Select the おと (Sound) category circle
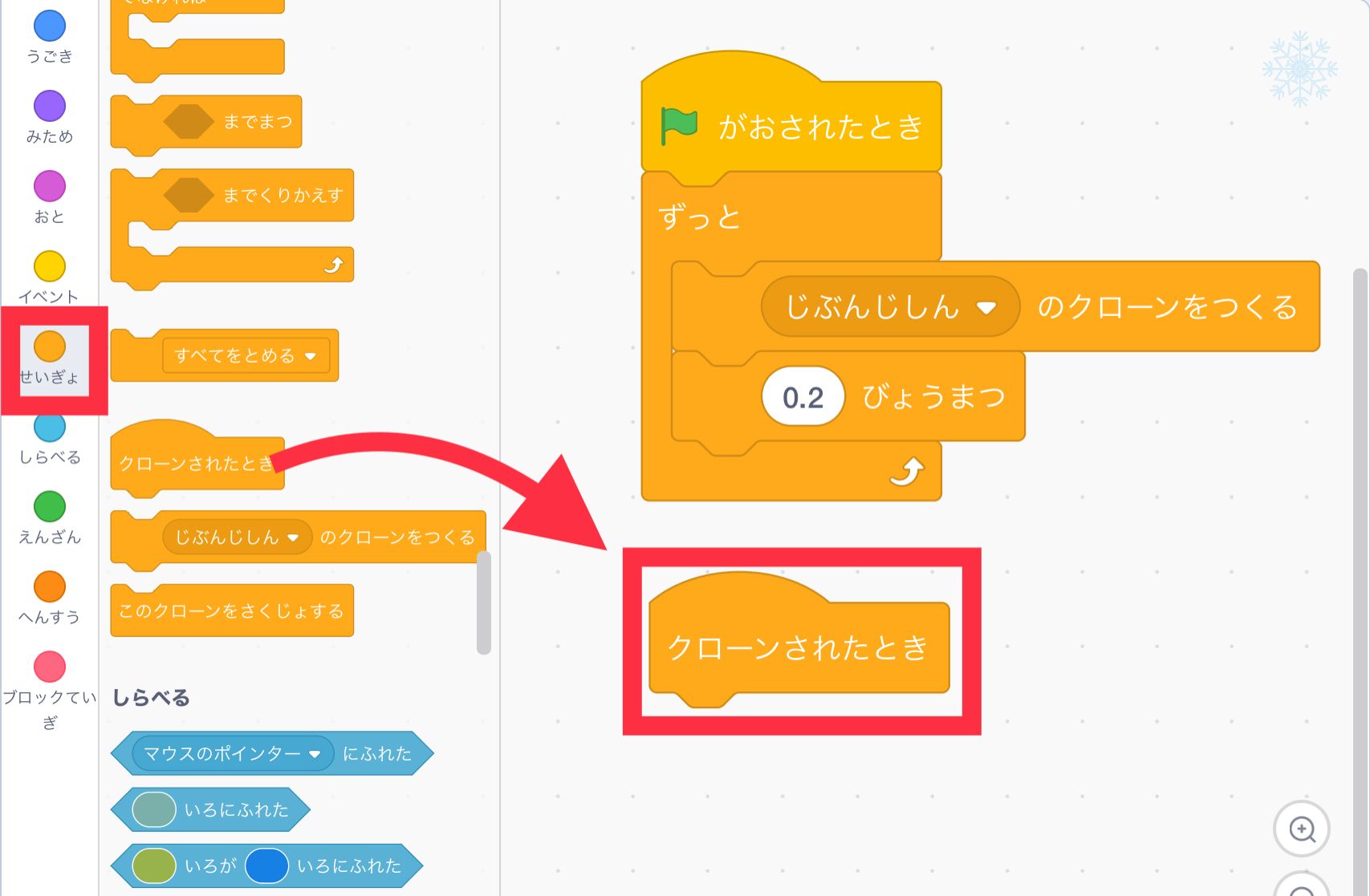Screen dimensions: 1370x896 [50, 186]
